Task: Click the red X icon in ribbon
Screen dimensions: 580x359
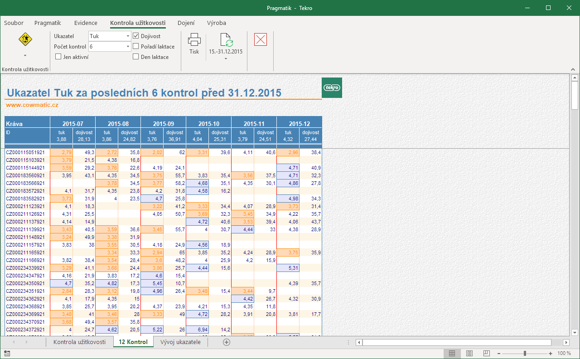Action: coord(261,39)
